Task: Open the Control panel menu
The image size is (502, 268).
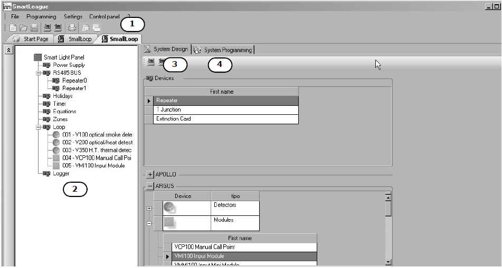Action: tap(105, 17)
